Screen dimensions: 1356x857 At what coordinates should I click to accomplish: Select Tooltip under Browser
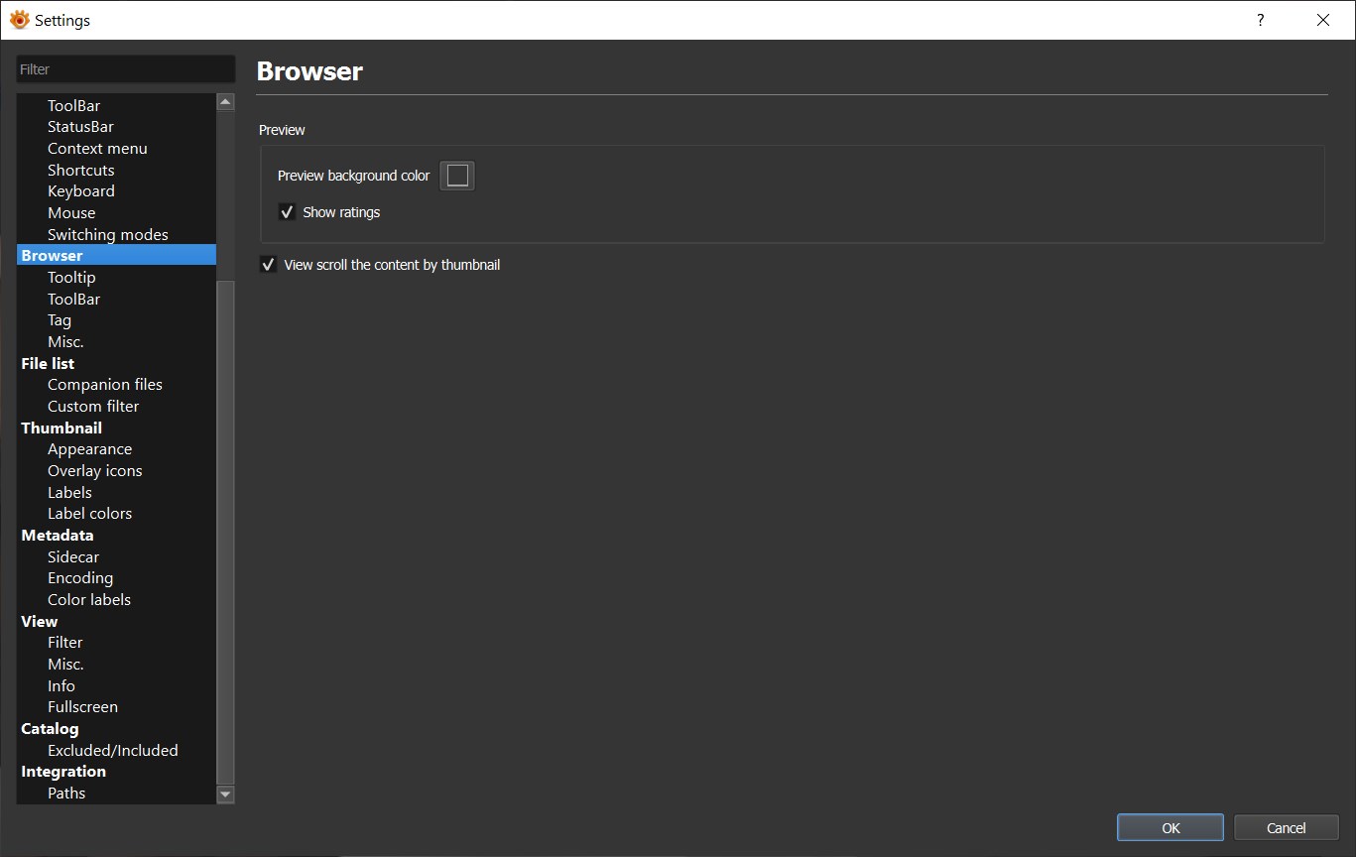pyautogui.click(x=71, y=278)
